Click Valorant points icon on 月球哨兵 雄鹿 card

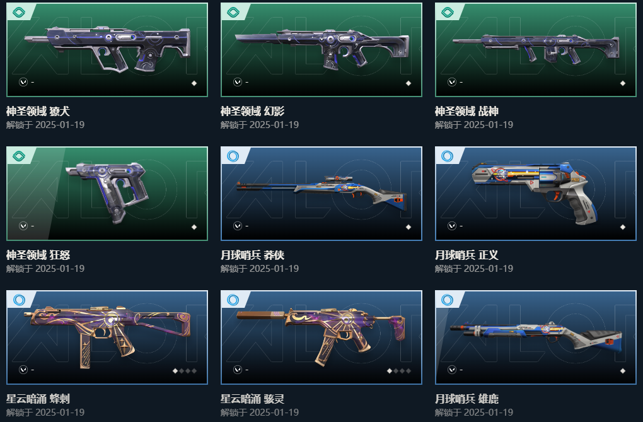click(x=452, y=370)
